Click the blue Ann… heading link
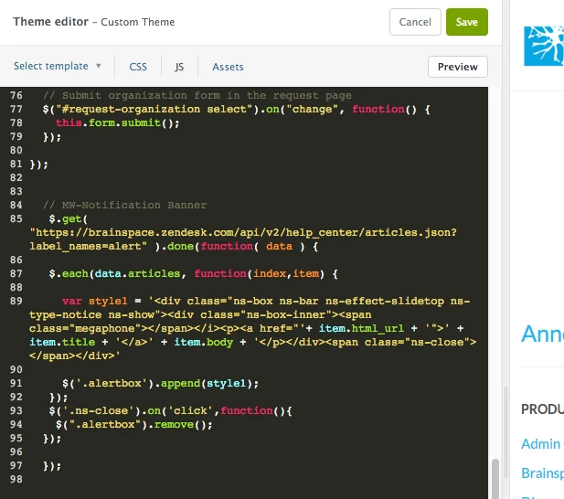This screenshot has height=499, width=564. click(542, 334)
